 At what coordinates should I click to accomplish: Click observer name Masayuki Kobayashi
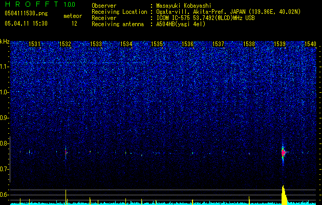pos(184,6)
